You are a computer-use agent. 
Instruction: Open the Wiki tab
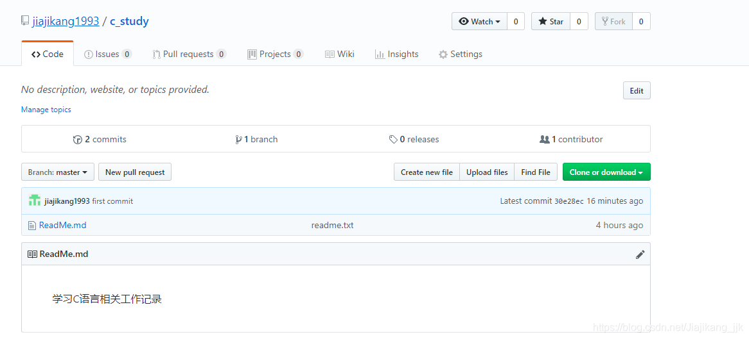[x=340, y=54]
